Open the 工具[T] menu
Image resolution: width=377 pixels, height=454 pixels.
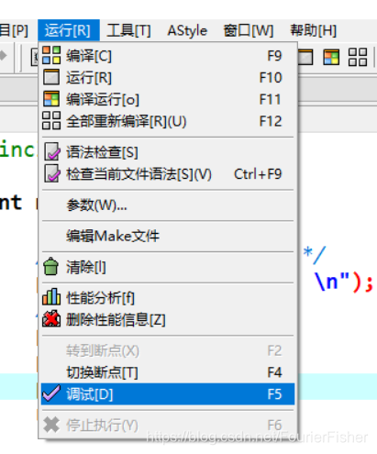(x=128, y=30)
